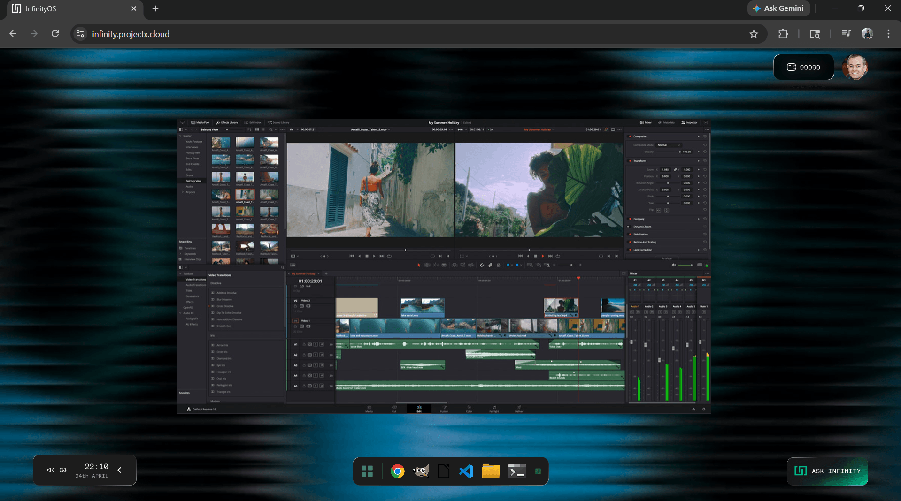Click the Zoom X/Y link chain in the Inspector

point(675,170)
